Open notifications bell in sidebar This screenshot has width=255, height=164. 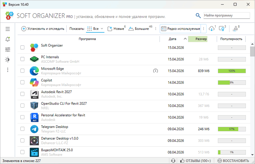(x=8, y=39)
